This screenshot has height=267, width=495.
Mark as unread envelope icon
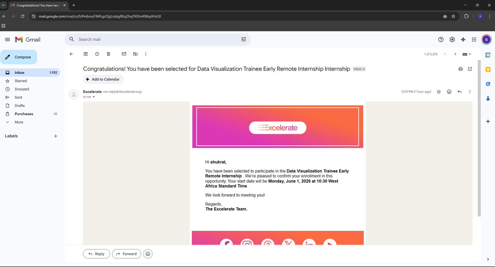pyautogui.click(x=124, y=54)
